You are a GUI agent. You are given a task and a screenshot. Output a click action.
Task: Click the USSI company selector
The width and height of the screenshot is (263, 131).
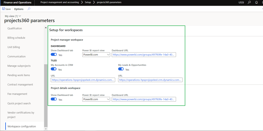(241, 3)
